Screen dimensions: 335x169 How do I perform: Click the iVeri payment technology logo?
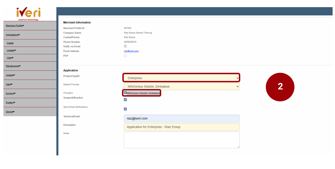tap(28, 14)
